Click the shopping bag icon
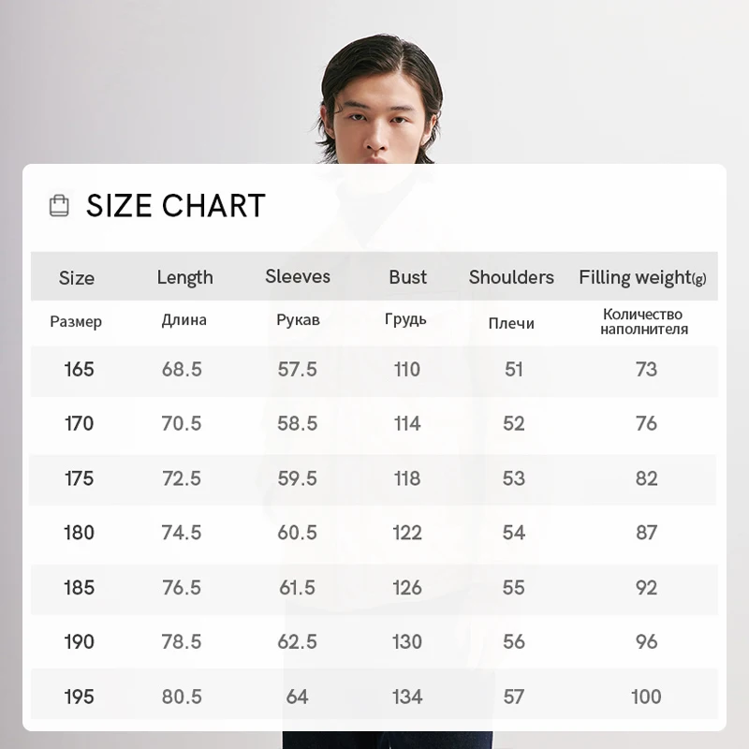 (x=59, y=206)
